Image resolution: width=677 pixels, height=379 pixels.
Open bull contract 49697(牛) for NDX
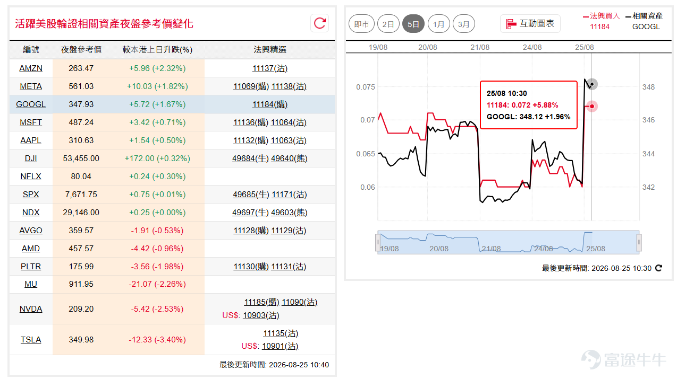(251, 213)
